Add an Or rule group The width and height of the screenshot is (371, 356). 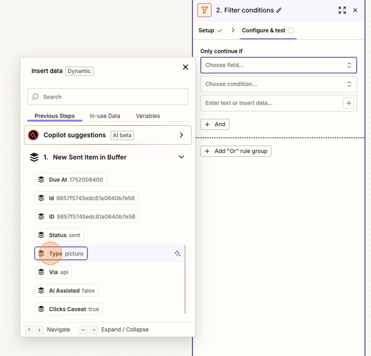[x=236, y=151]
